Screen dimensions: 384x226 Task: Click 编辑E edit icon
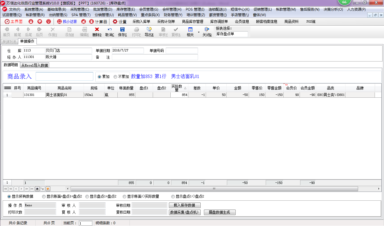click(x=84, y=29)
